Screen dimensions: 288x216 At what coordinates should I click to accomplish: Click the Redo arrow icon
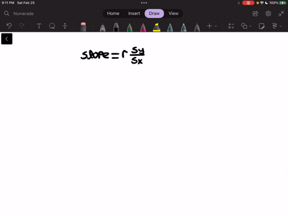coord(22,26)
